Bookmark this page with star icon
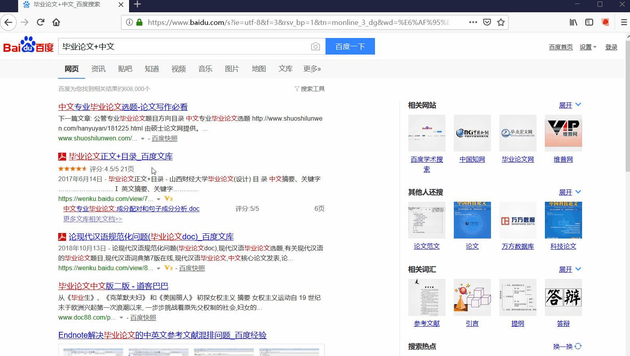Screen dimensions: 630x356 click(x=501, y=22)
